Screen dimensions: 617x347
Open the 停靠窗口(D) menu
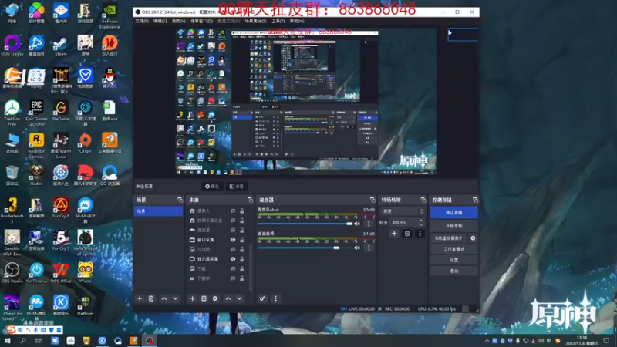pos(201,21)
